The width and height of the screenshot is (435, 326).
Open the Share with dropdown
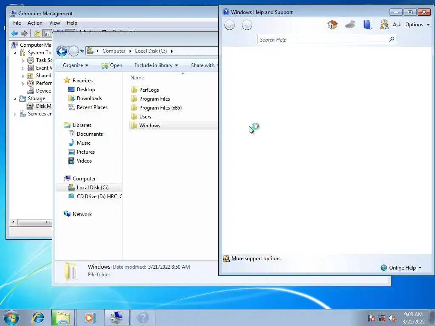click(204, 65)
